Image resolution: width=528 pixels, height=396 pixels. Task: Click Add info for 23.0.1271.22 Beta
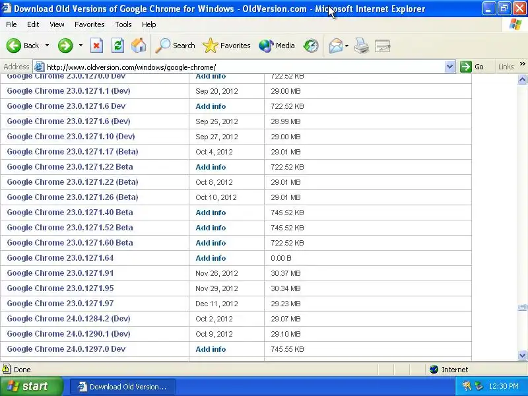(x=211, y=167)
